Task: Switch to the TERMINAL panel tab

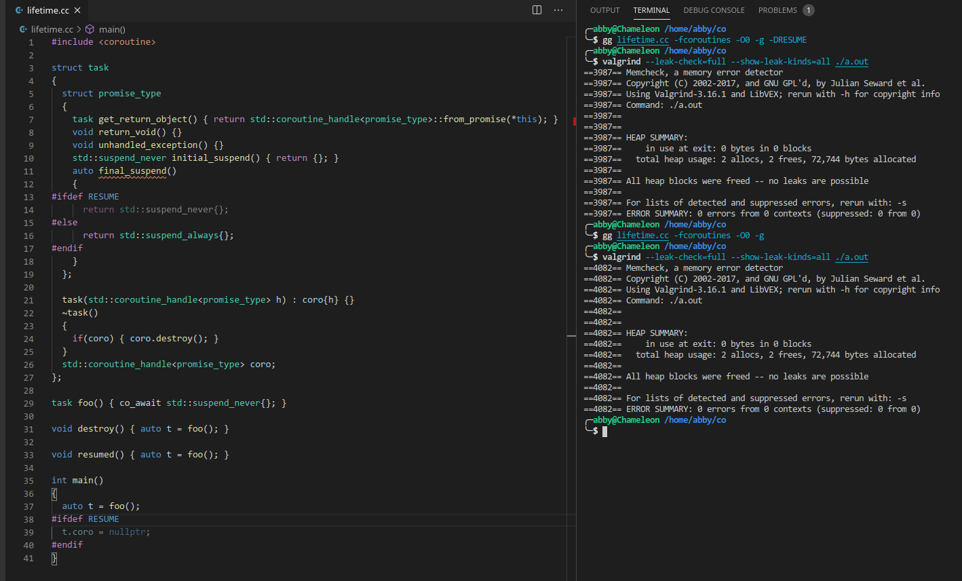Action: tap(651, 10)
